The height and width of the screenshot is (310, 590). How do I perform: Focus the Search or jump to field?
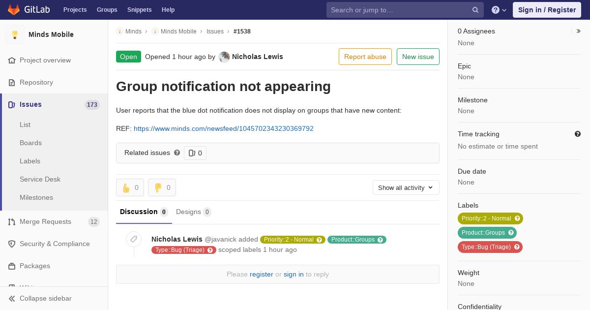tap(405, 10)
